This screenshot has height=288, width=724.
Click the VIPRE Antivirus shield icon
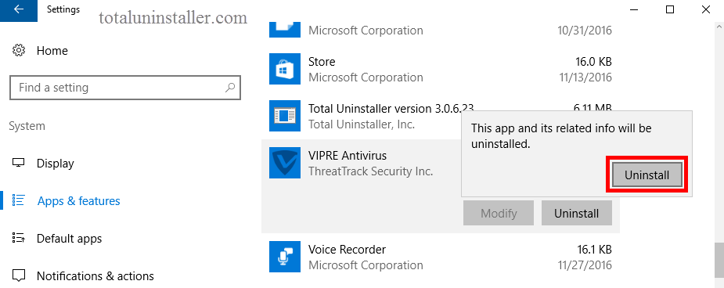pos(285,163)
